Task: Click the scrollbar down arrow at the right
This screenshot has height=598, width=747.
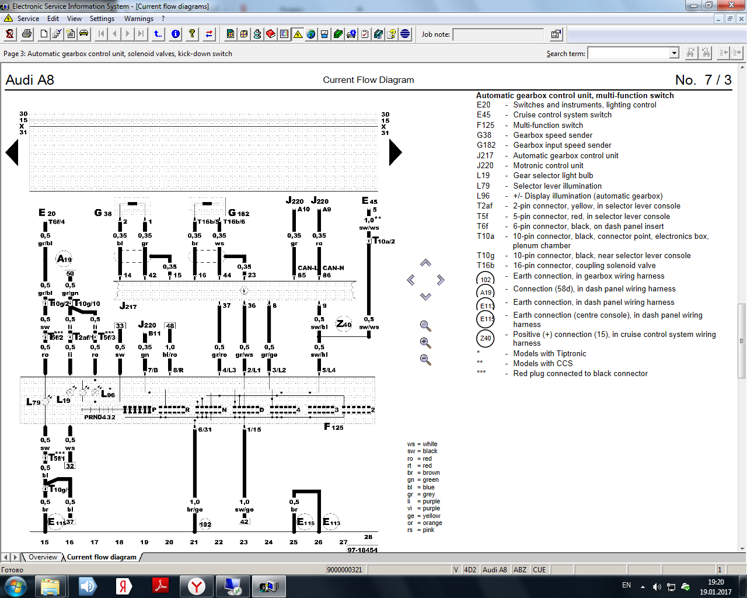Action: point(742,549)
